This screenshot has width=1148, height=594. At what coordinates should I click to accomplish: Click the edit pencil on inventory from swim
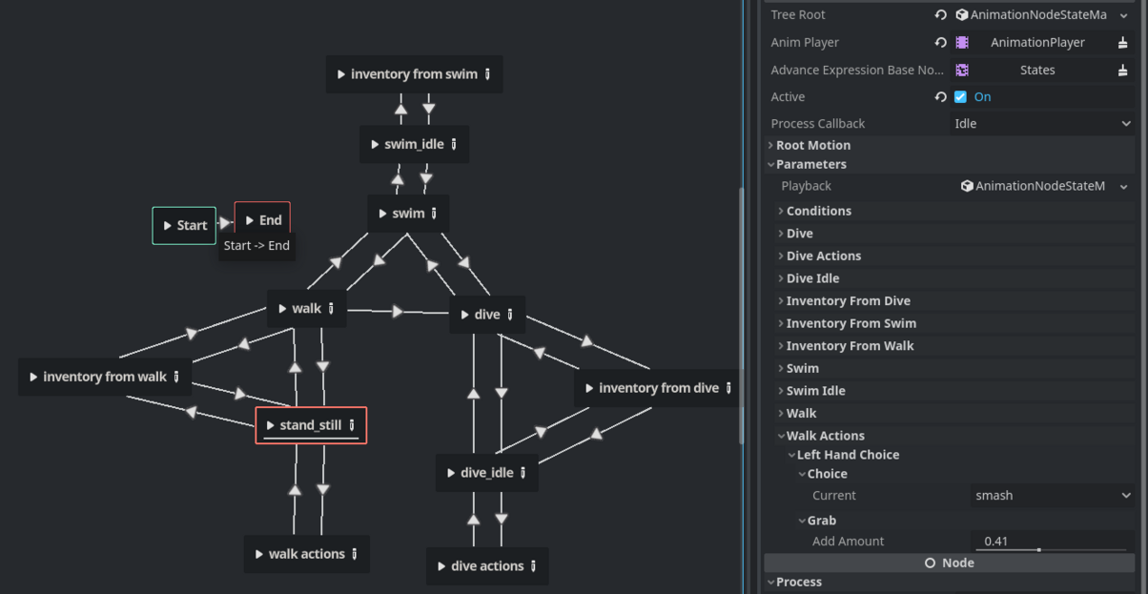point(487,74)
